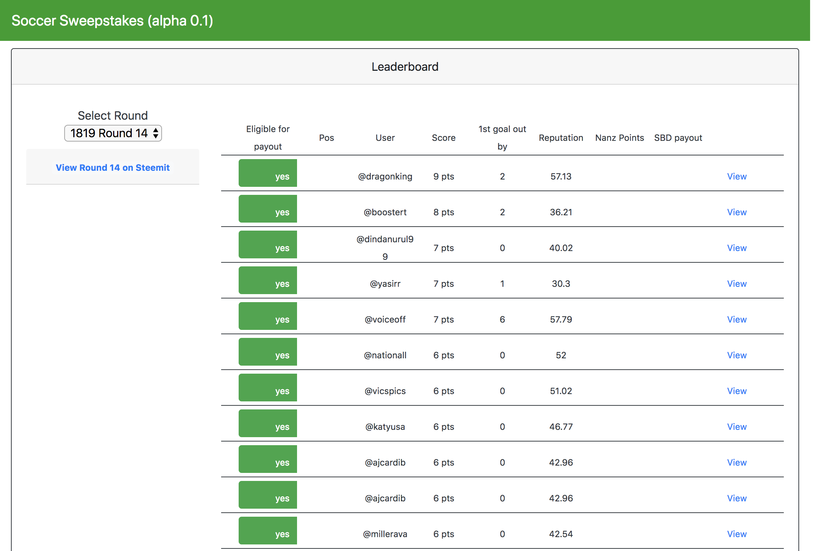813x551 pixels.
Task: Click username @yasirr
Action: tap(385, 284)
